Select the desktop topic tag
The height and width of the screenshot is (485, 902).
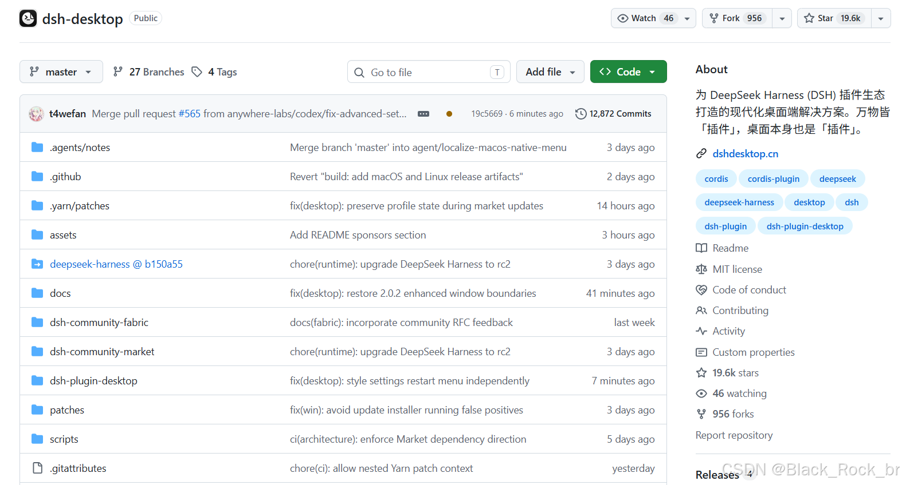[809, 202]
